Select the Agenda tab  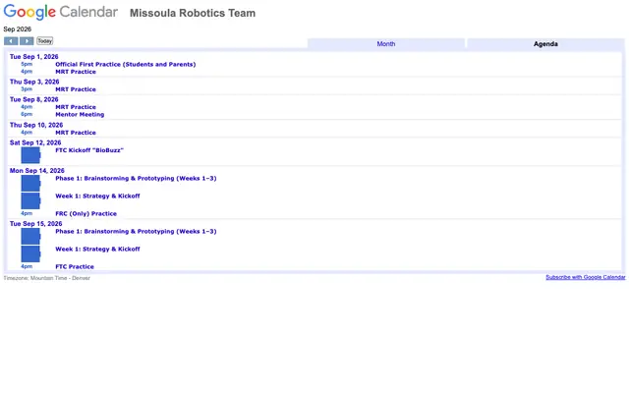[x=545, y=43]
